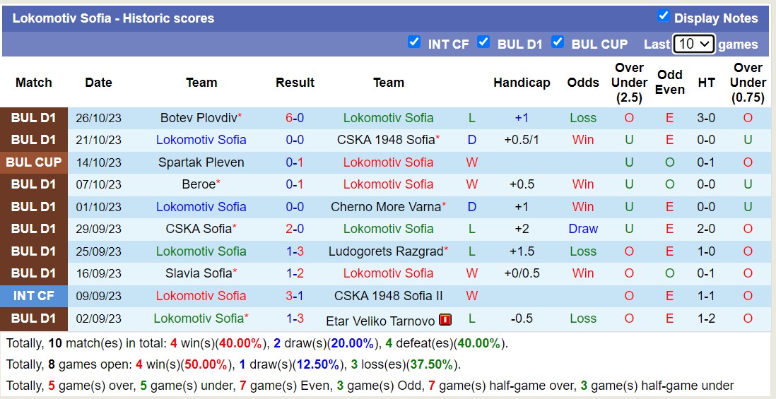Viewport: 776px width, 399px height.
Task: Click Beroe team name
Action: tap(198, 184)
